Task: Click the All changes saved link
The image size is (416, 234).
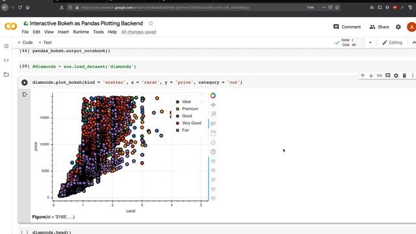Action: (138, 32)
